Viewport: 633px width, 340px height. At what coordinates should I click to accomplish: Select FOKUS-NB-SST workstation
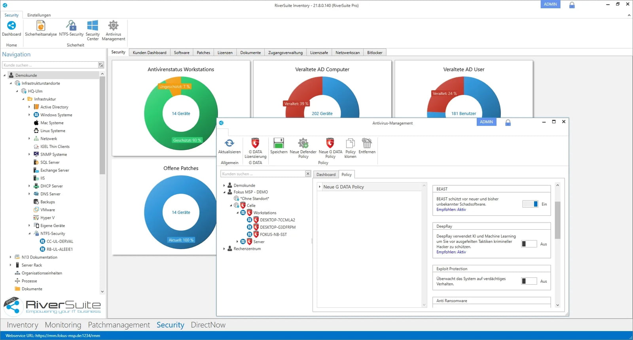(x=273, y=234)
